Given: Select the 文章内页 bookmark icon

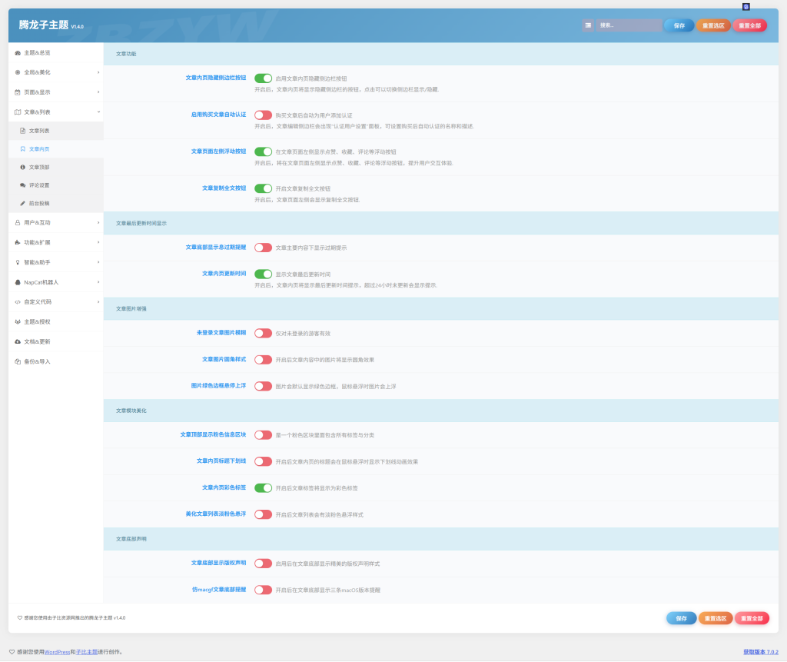Looking at the screenshot, I should point(22,149).
